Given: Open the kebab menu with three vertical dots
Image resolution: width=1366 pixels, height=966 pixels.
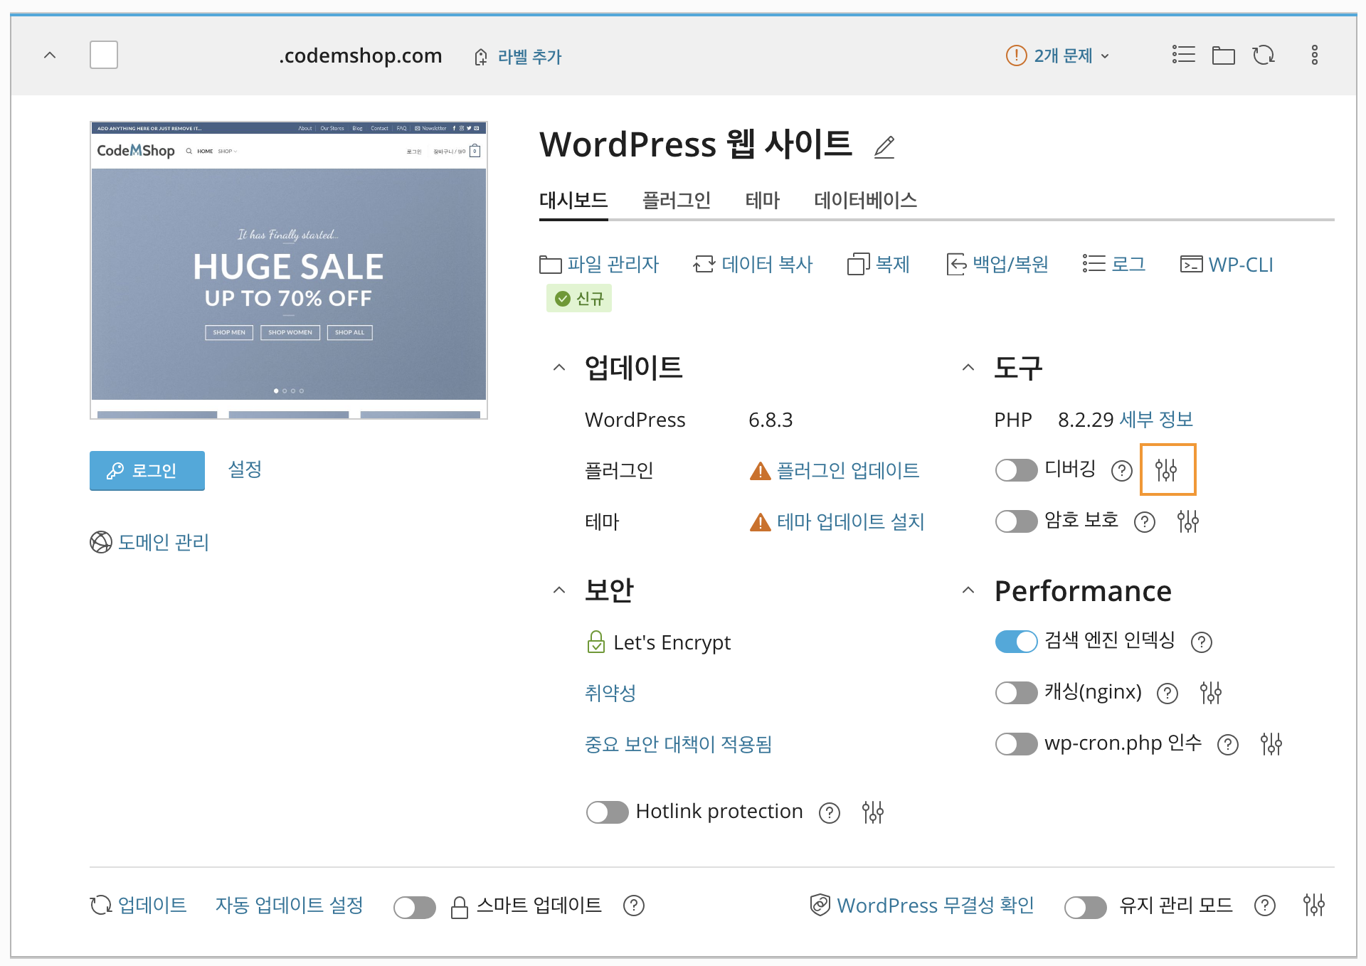Looking at the screenshot, I should 1314,55.
